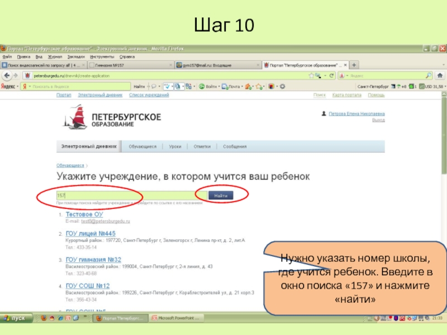
Task: Click the Карта портала link
Action: 346,95
